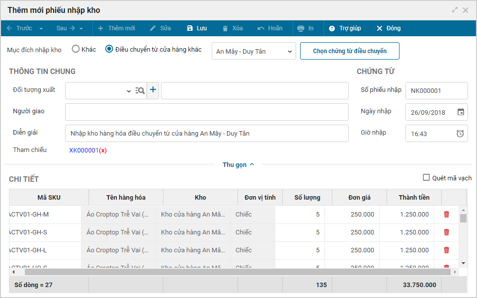Select SKU cell ACTV01-GH-L
Image resolution: width=477 pixels, height=298 pixels.
pyautogui.click(x=45, y=250)
